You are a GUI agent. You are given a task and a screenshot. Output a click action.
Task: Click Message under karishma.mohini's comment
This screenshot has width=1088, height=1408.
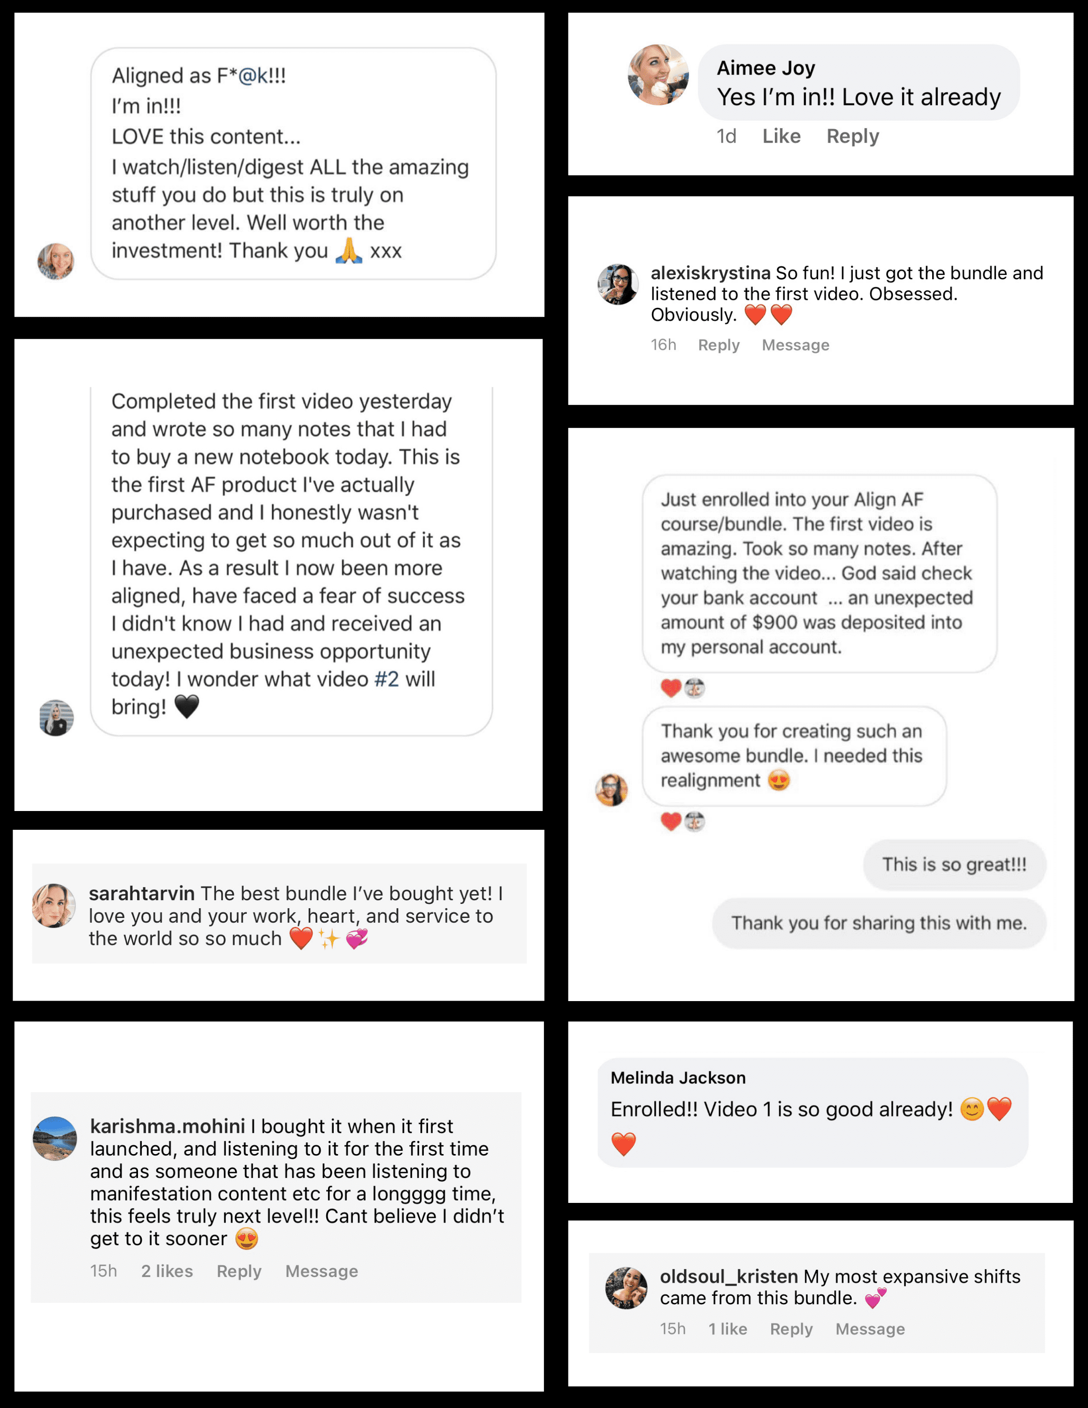[x=321, y=1270]
